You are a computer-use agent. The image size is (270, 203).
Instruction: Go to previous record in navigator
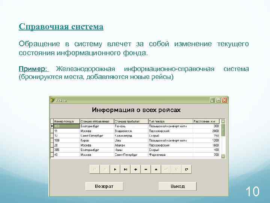105,169
